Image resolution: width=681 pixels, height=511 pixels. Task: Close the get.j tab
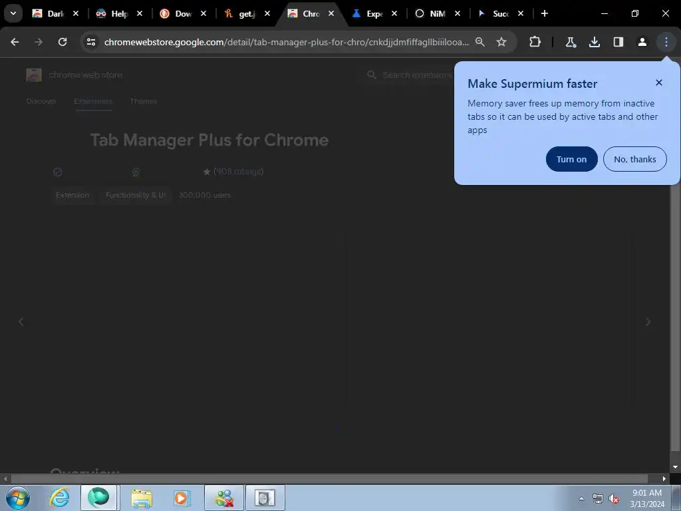(267, 13)
